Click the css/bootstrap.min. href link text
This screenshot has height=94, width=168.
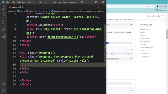pos(88,29)
